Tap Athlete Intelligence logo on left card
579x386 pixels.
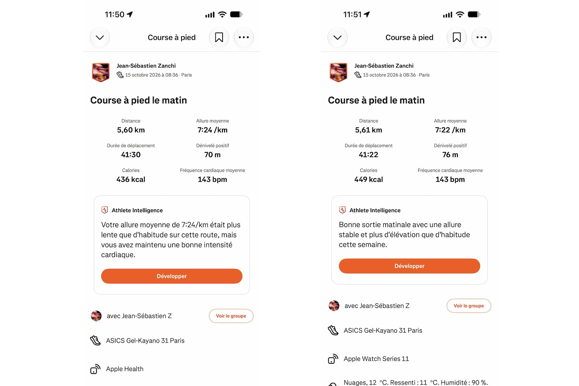tap(105, 210)
